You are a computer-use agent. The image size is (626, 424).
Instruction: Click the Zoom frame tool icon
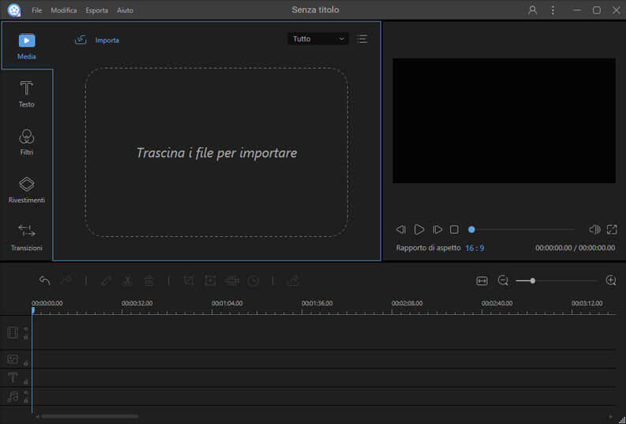pyautogui.click(x=210, y=280)
